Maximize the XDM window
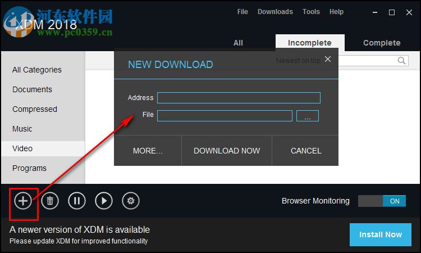Screen dimensions: 421x253 (x=392, y=12)
